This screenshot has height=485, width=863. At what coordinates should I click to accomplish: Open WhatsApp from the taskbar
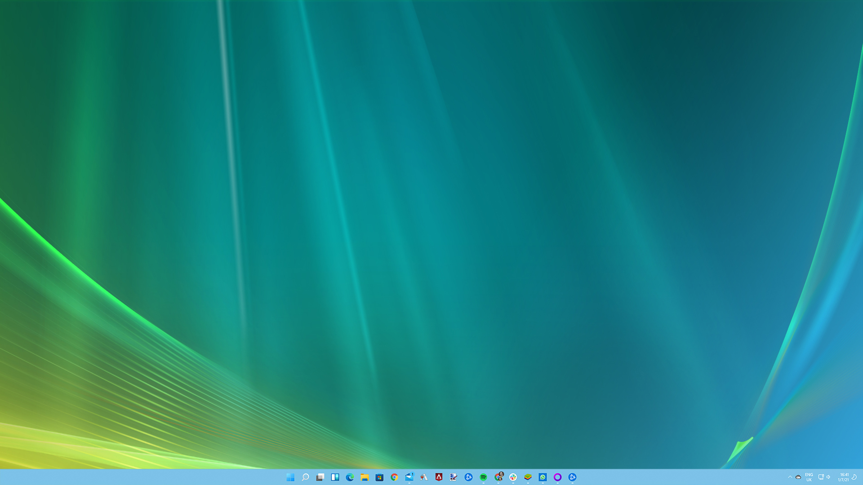543,477
